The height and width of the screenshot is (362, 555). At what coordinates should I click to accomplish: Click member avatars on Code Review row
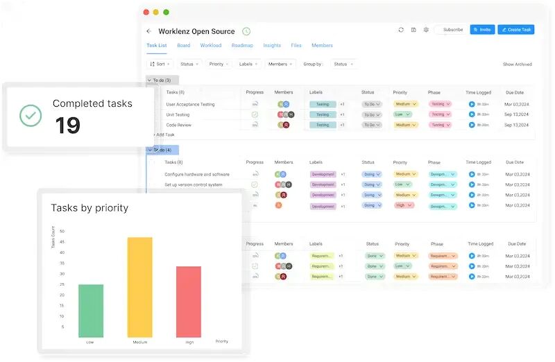click(284, 125)
